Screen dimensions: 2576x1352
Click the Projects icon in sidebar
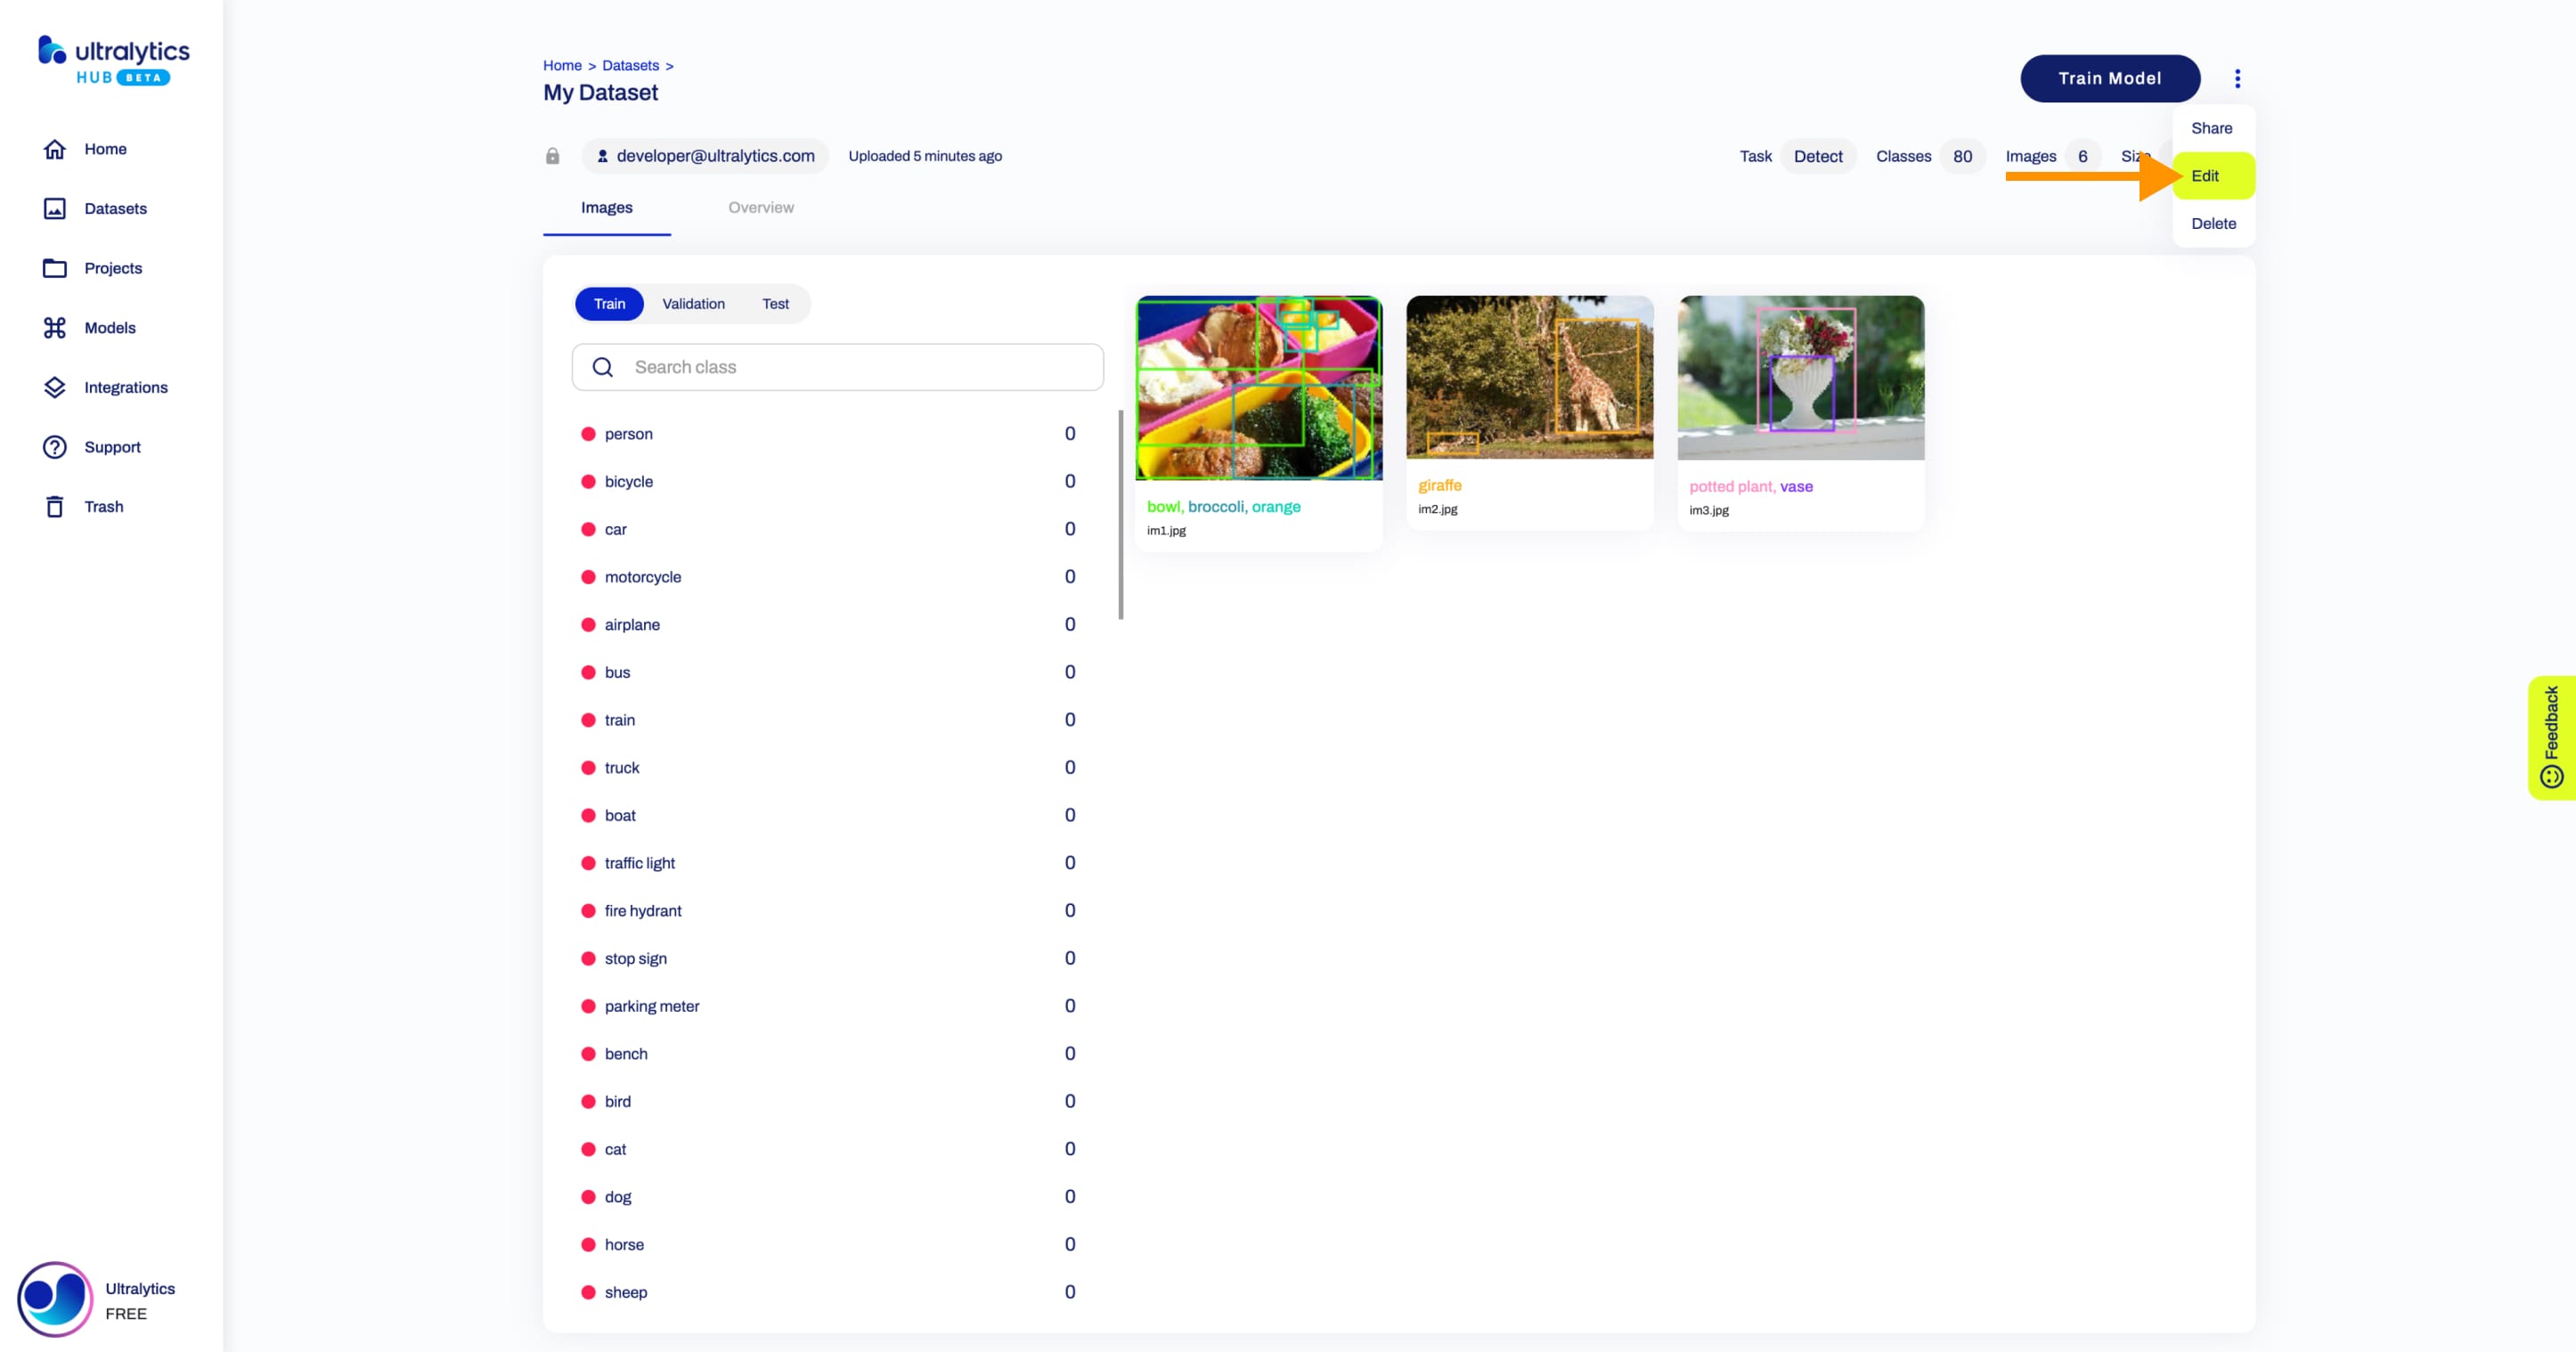54,267
